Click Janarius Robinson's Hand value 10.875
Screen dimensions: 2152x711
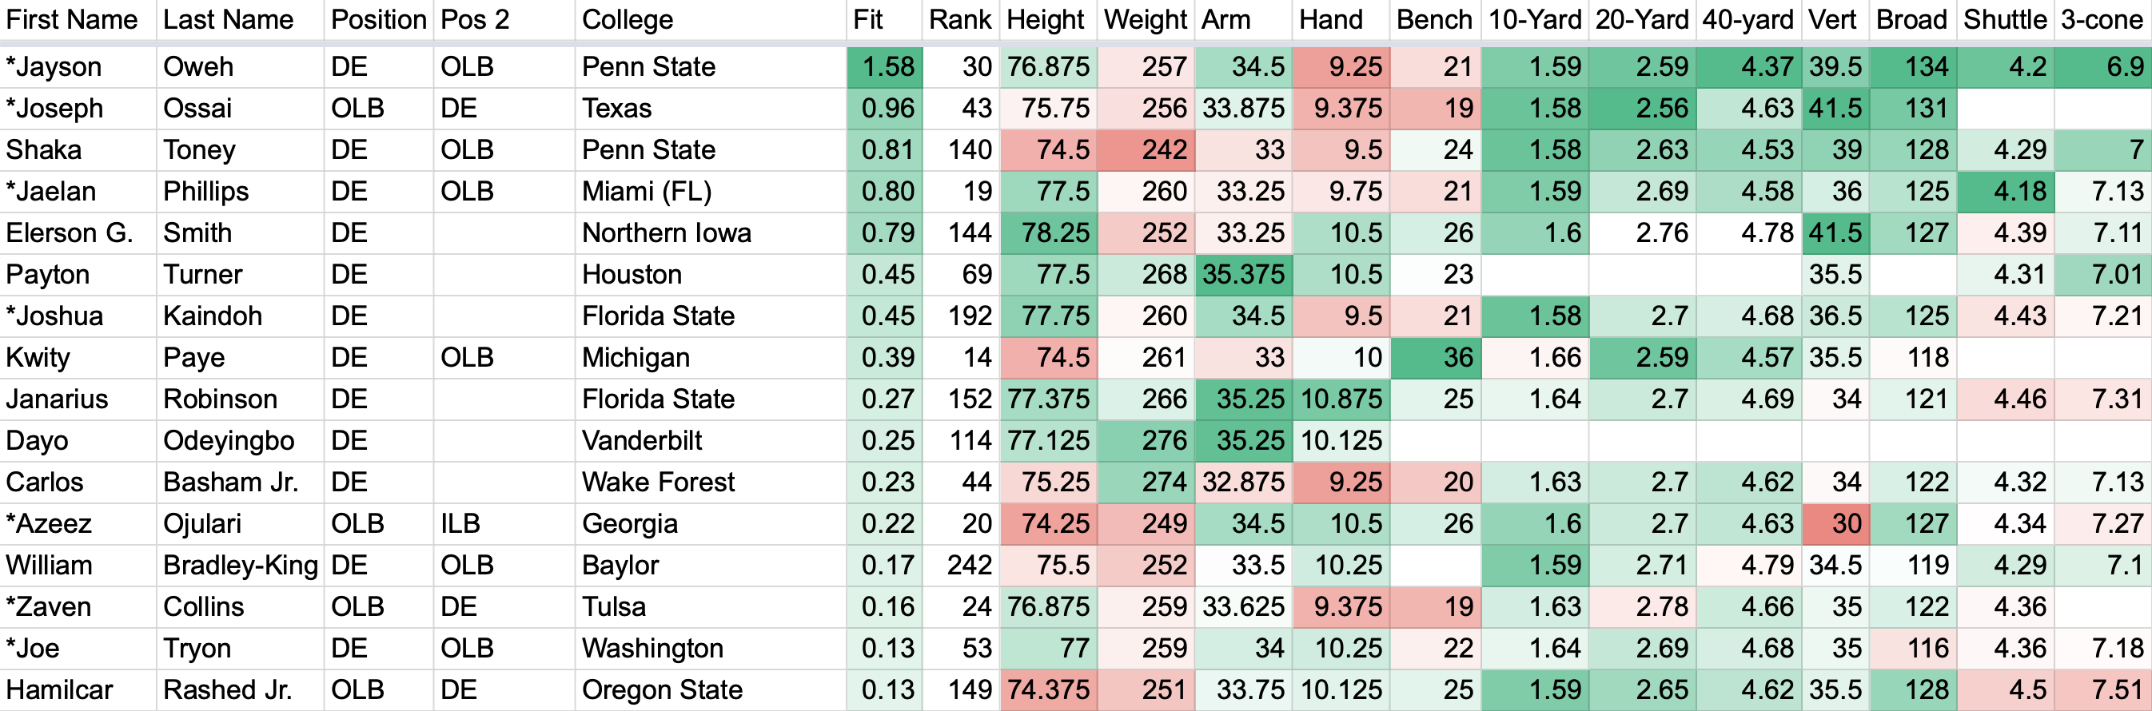click(x=1341, y=399)
